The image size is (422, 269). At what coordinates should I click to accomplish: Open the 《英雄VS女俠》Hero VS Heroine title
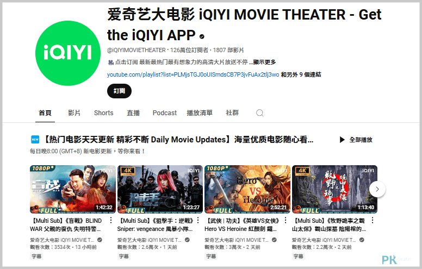point(241,225)
